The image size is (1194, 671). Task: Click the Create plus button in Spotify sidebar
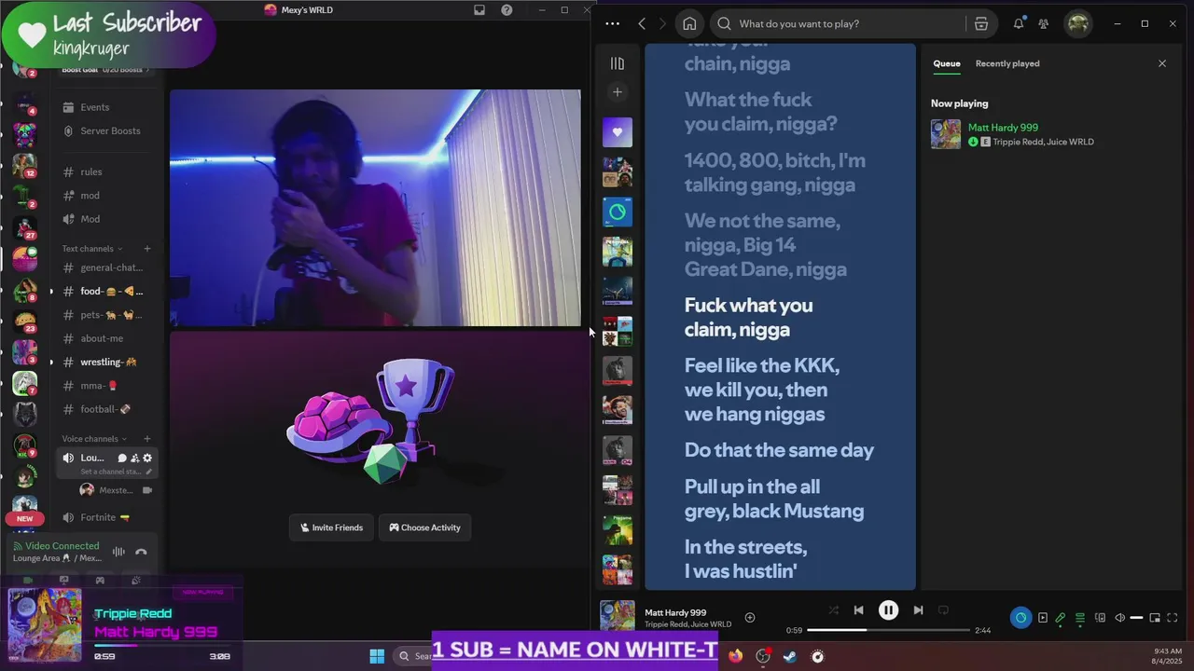point(617,91)
